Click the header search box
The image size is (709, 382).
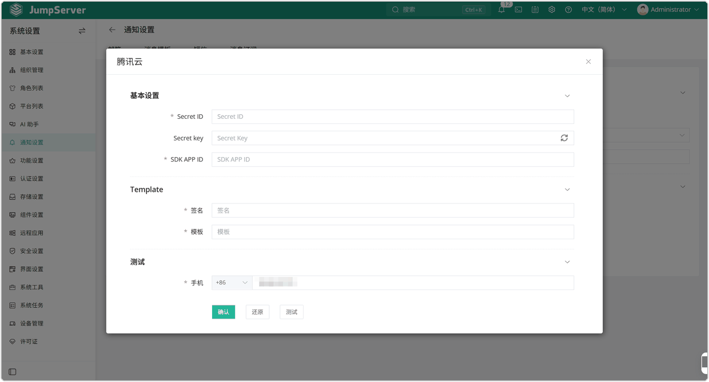pos(438,10)
